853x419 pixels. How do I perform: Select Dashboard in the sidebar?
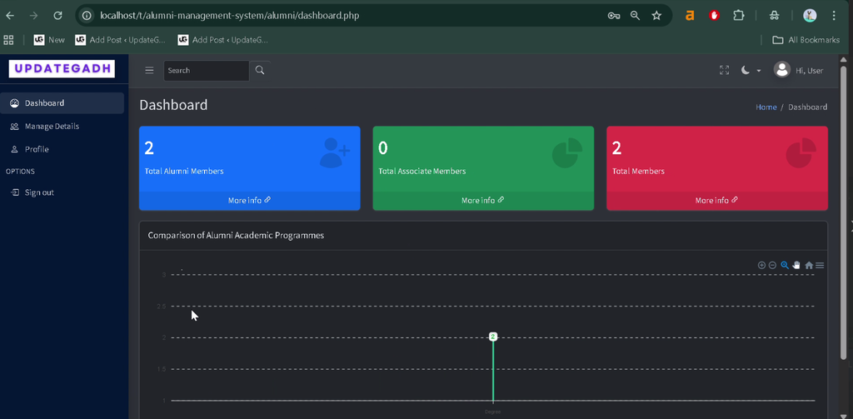62,102
